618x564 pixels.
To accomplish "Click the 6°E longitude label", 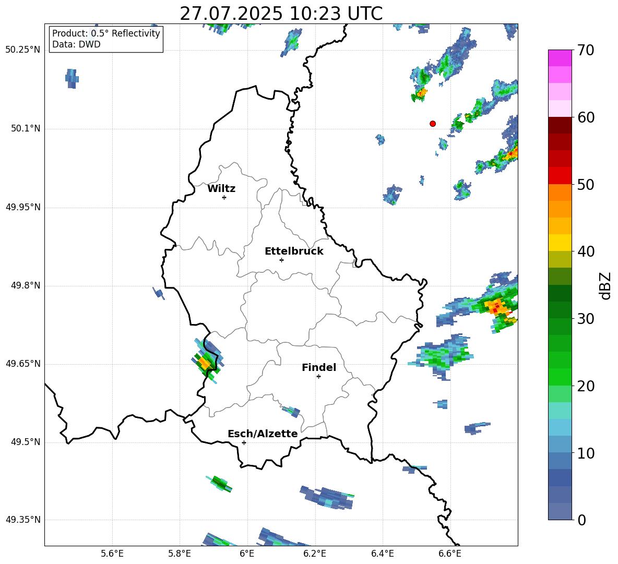I will point(247,554).
